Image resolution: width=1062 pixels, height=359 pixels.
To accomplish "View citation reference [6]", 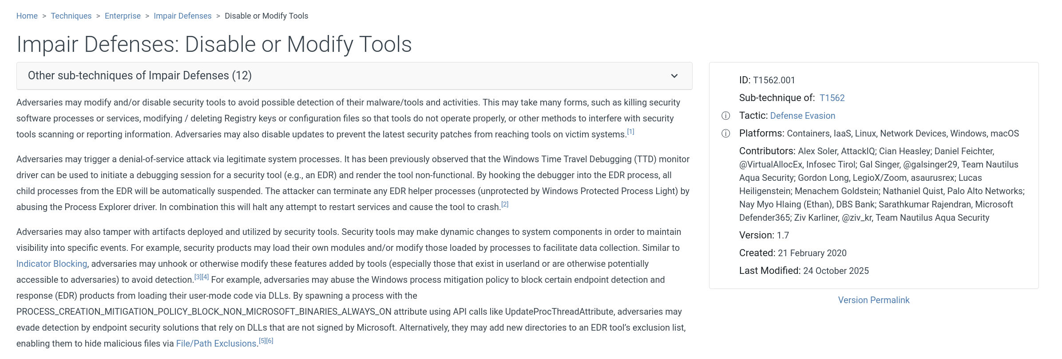I will point(269,341).
